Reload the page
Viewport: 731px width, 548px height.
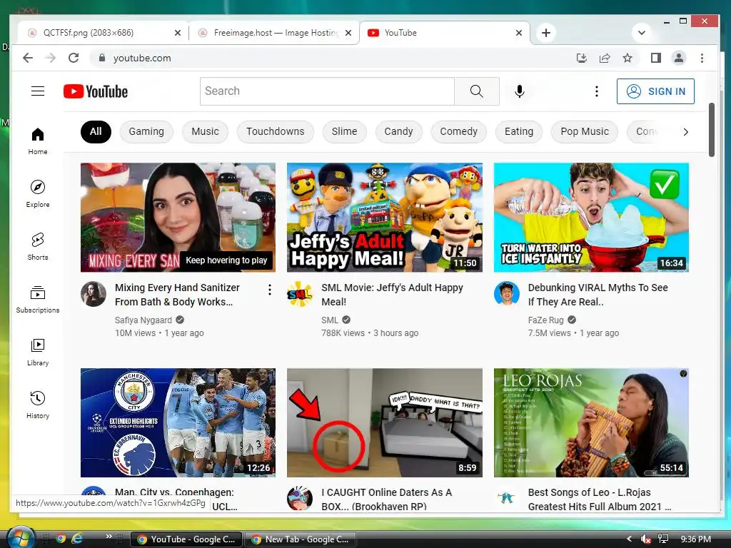click(74, 58)
